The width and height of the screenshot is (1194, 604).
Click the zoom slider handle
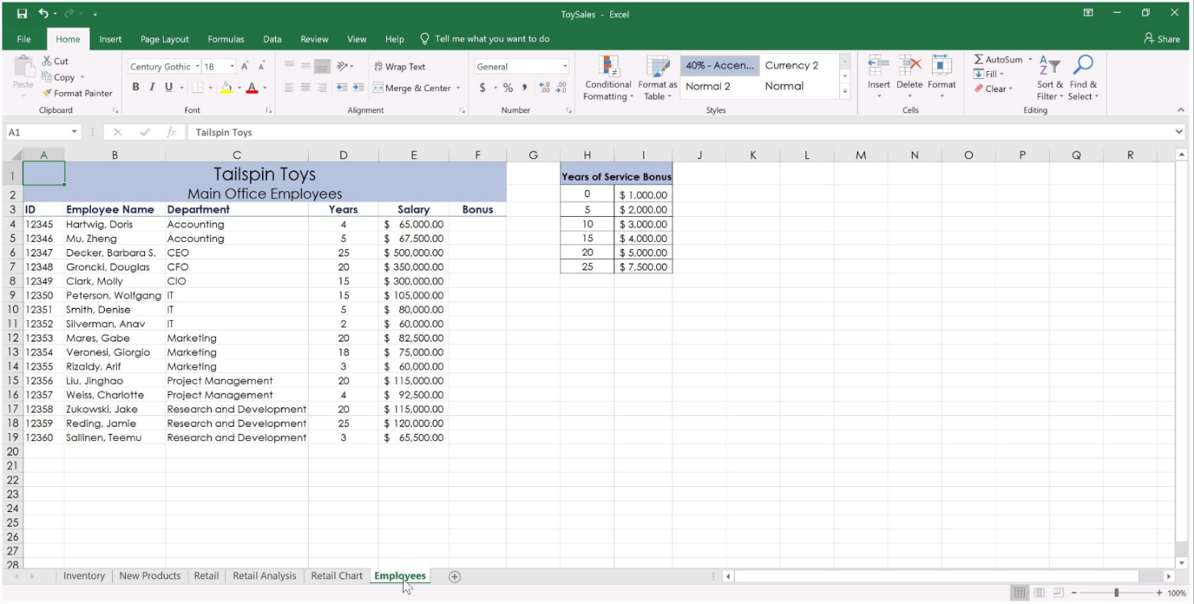click(x=1117, y=593)
